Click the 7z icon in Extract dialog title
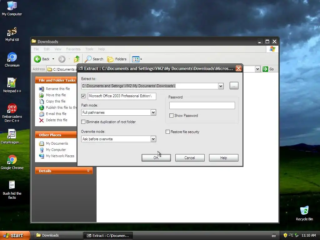 click(81, 68)
